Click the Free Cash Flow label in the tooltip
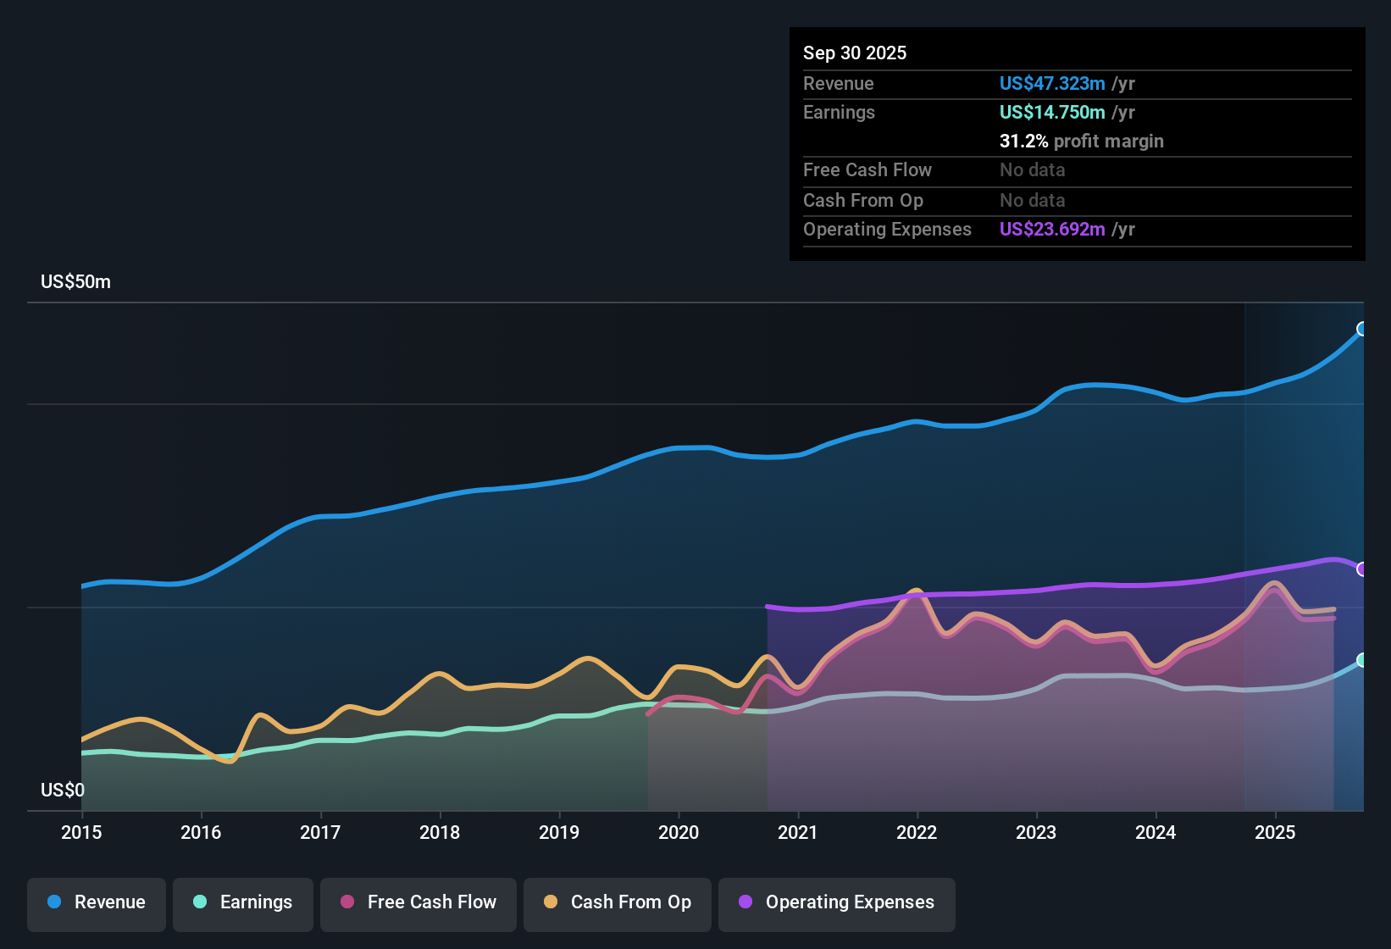Viewport: 1391px width, 949px height. pyautogui.click(x=867, y=170)
